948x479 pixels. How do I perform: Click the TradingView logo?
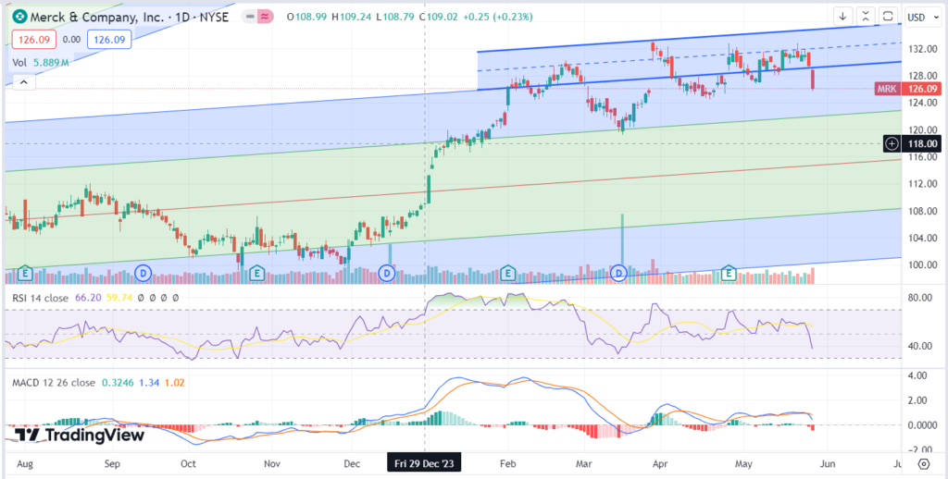(x=80, y=435)
